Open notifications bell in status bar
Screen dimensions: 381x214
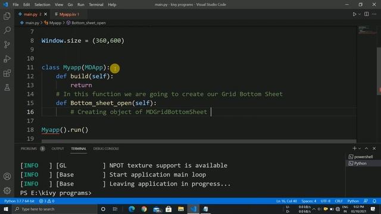point(374,201)
